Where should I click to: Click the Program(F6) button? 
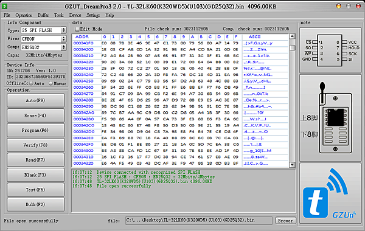pyautogui.click(x=36, y=130)
